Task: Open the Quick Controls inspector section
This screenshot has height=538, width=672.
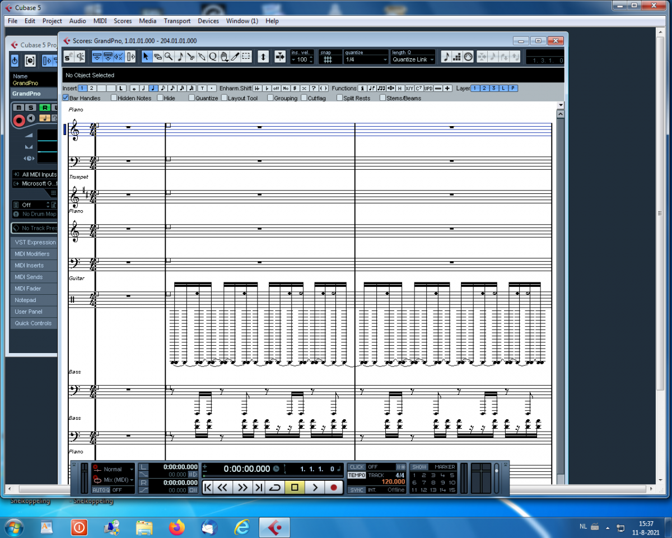Action: tap(34, 323)
